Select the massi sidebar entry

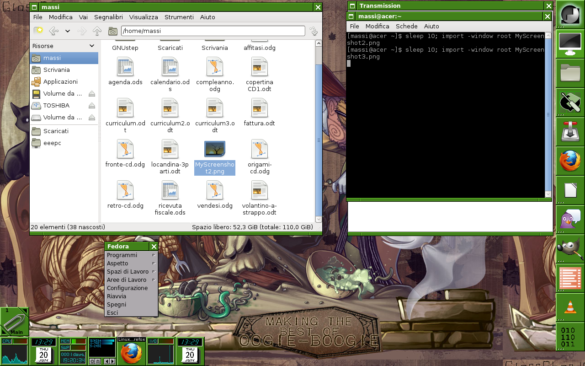(64, 58)
